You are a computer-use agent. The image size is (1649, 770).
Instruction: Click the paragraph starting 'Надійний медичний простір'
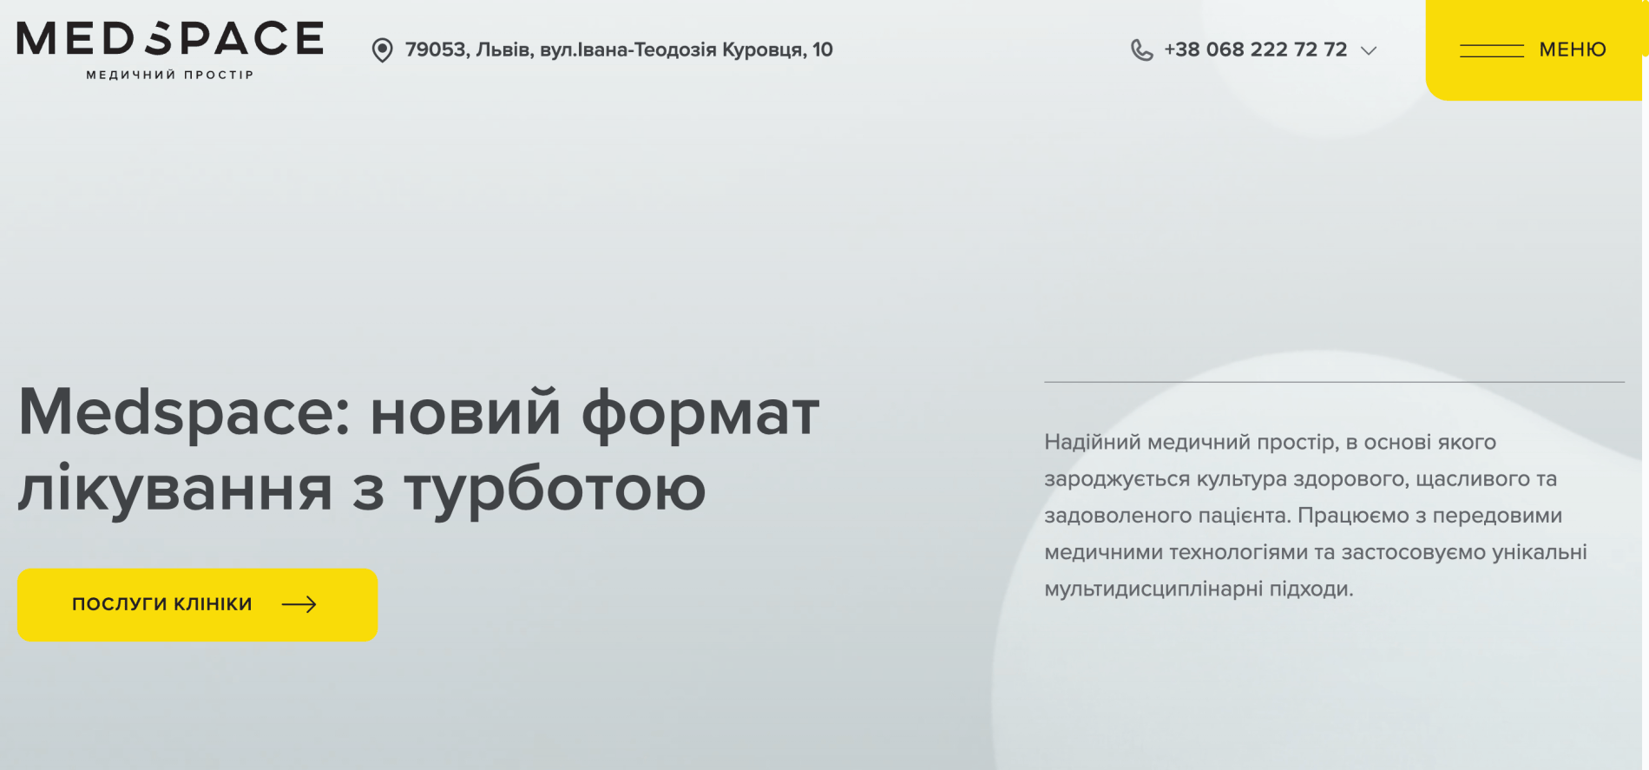(1316, 515)
